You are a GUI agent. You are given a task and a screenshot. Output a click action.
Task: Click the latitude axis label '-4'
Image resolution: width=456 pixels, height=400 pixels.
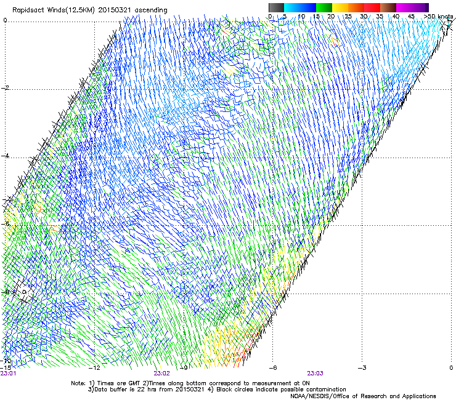click(5, 156)
